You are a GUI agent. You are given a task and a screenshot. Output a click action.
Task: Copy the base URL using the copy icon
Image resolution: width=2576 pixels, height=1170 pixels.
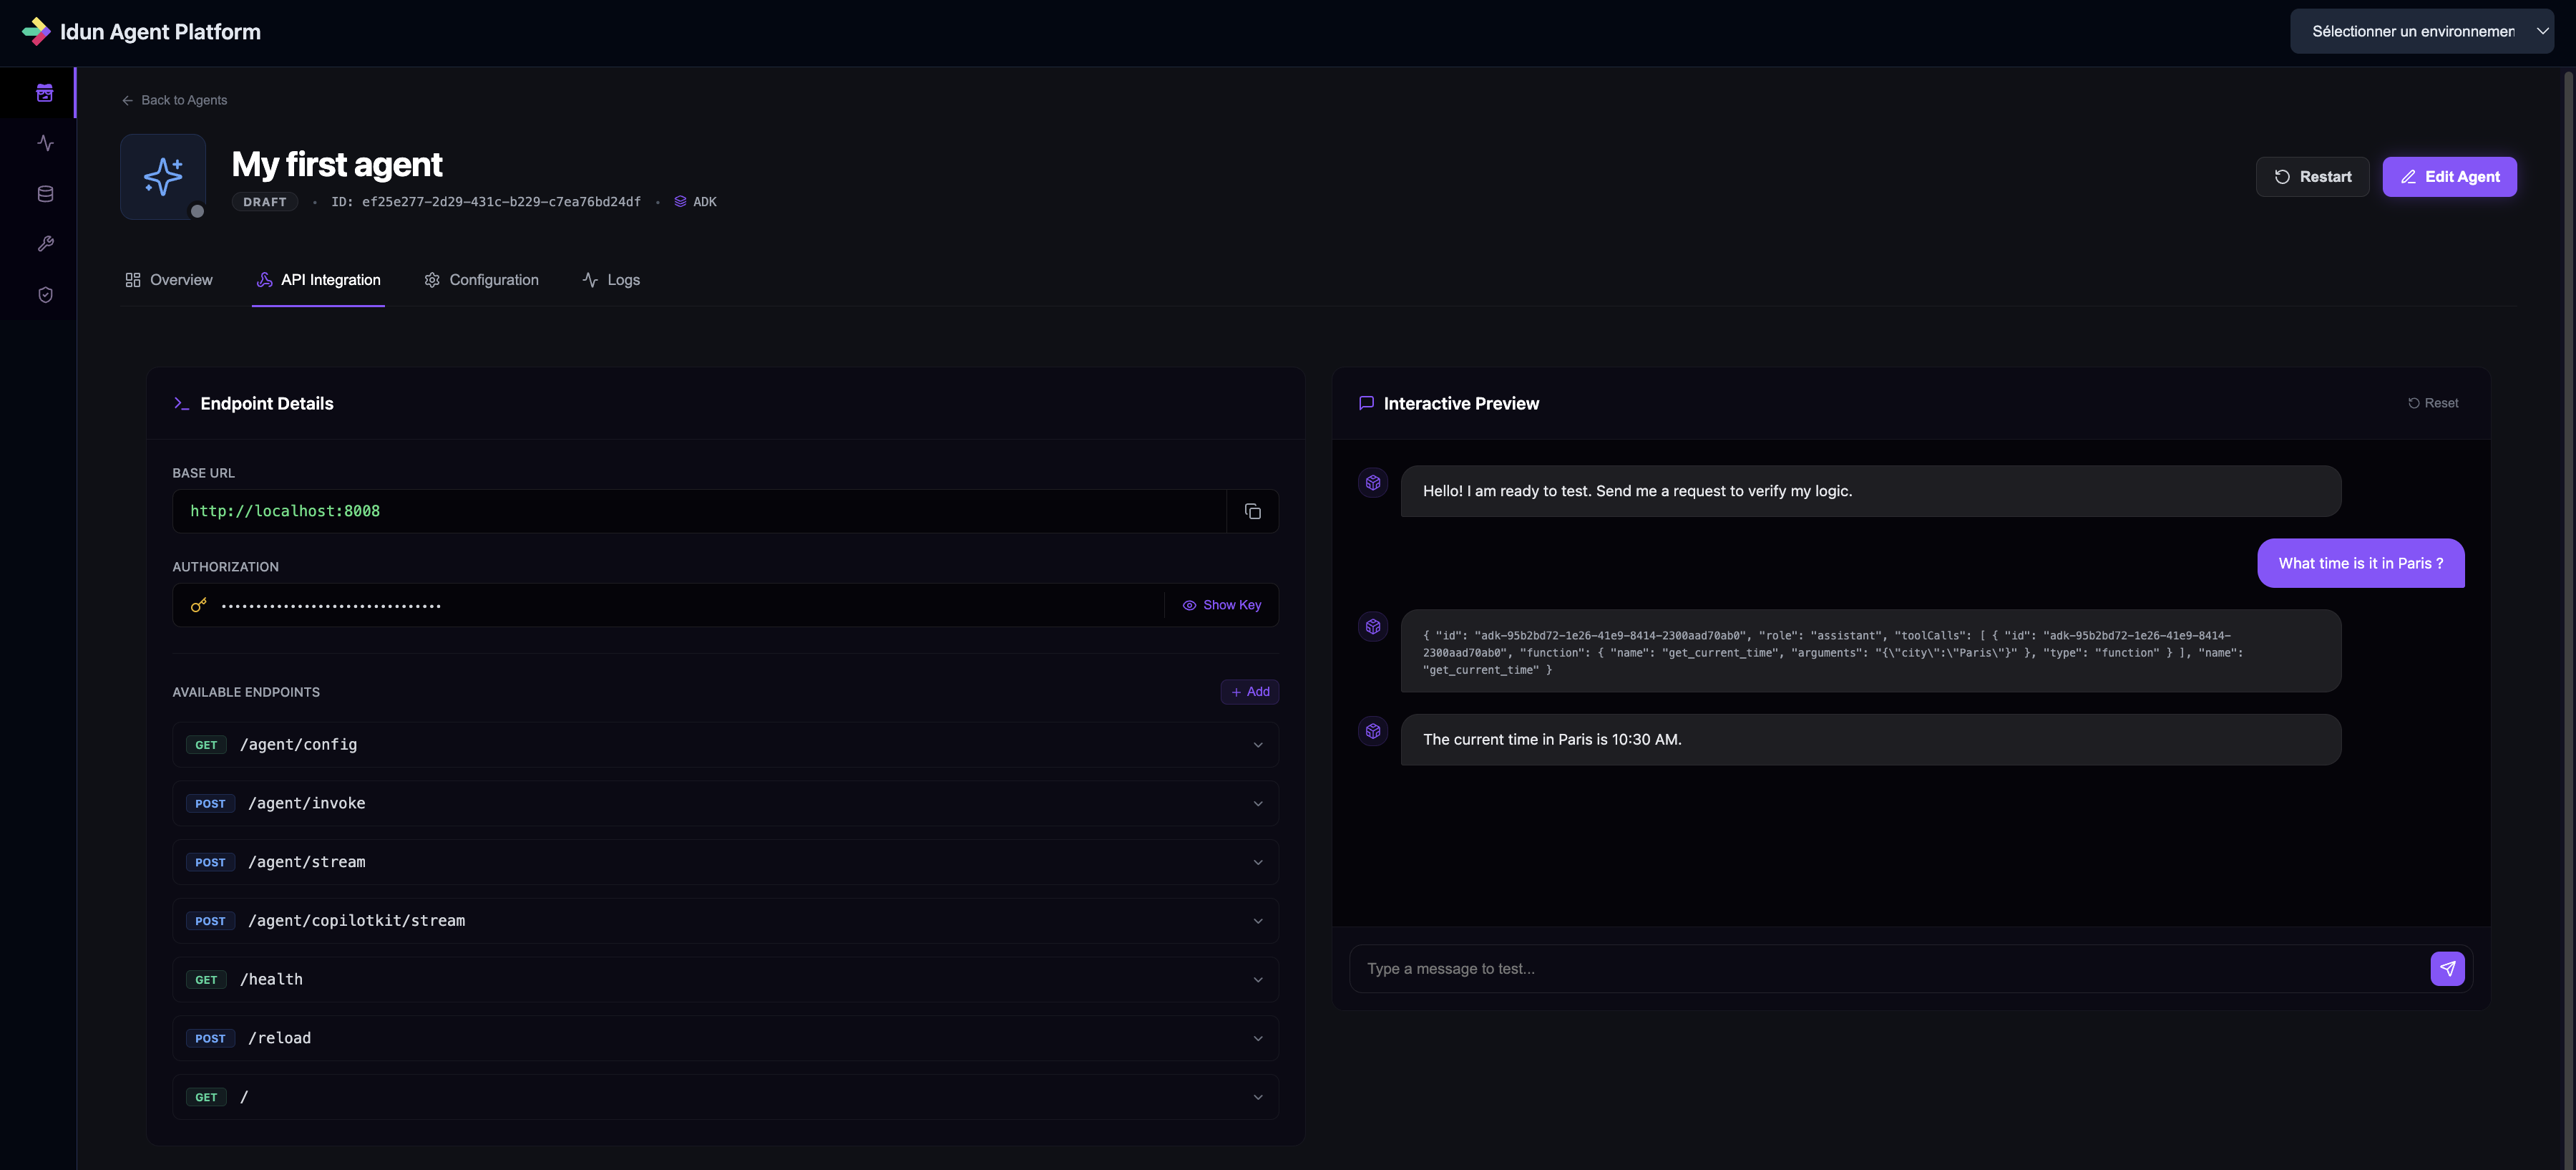(x=1252, y=511)
